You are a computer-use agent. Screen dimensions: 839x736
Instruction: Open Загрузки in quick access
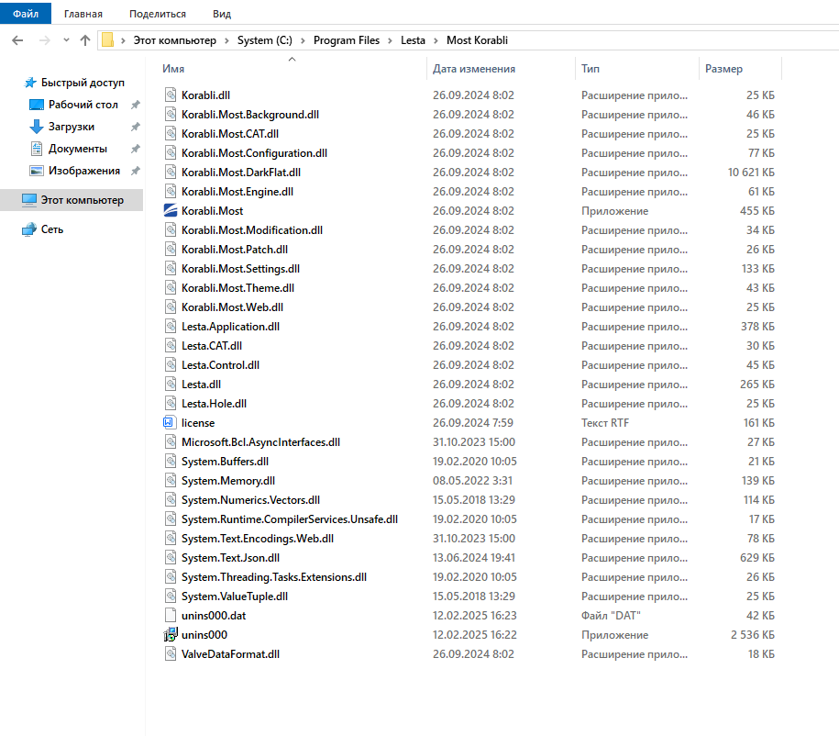(72, 127)
